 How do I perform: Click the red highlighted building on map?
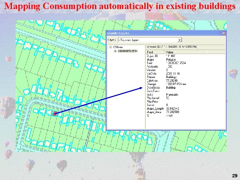[x=55, y=114]
